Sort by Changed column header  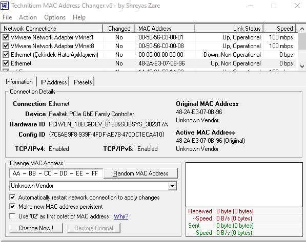(x=119, y=29)
